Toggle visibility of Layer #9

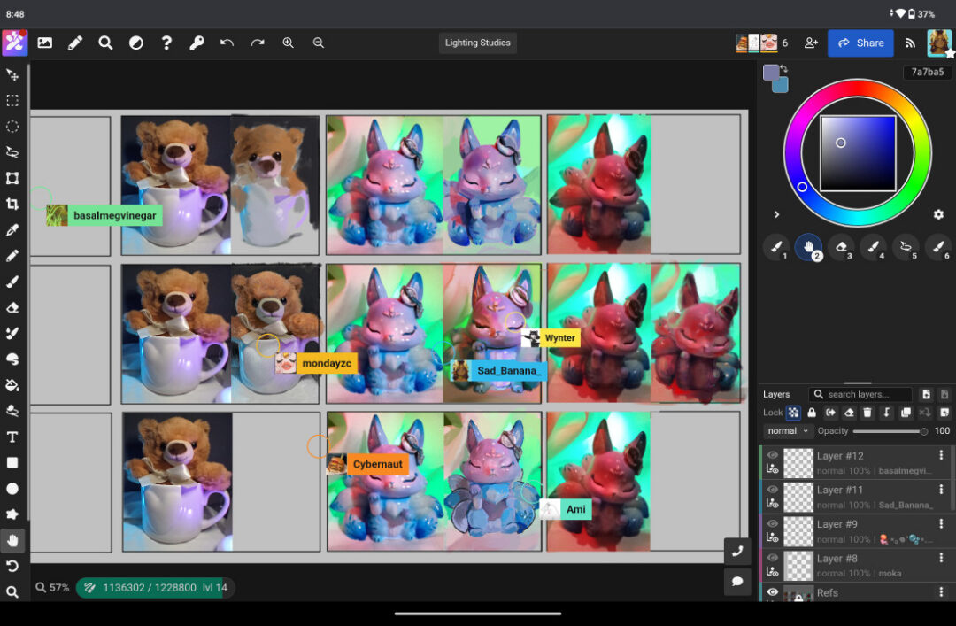(773, 523)
